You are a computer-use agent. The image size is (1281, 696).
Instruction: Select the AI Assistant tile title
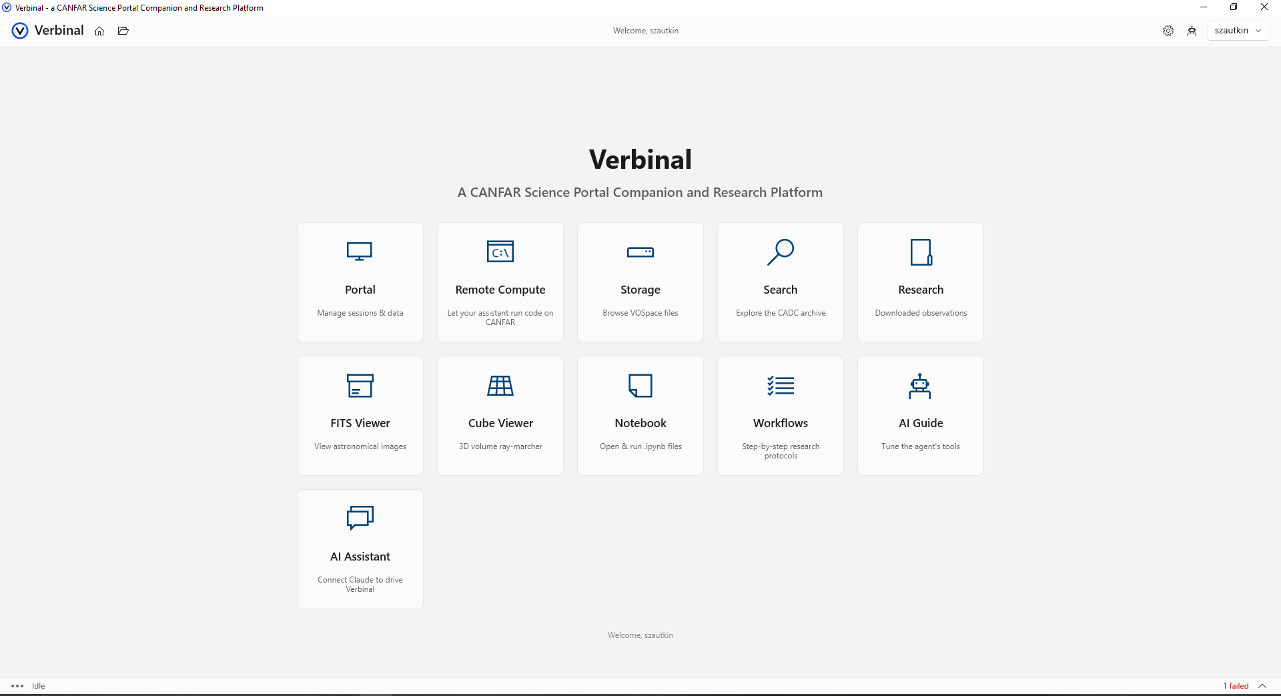click(360, 557)
